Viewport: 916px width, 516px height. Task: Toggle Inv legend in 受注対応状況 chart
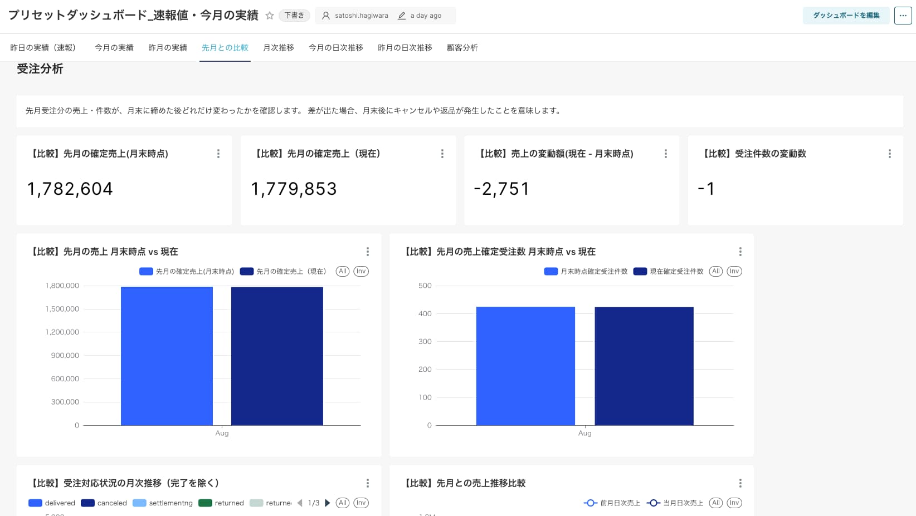[x=361, y=503]
